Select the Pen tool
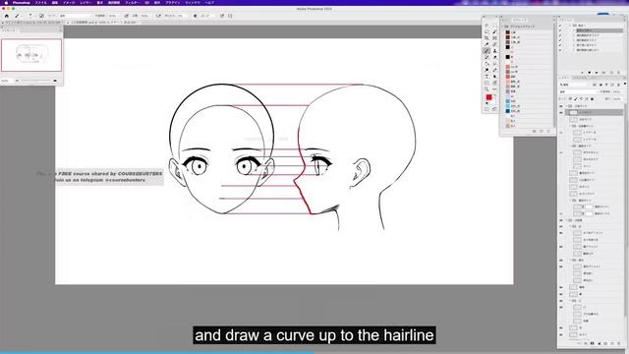Screen dimensions: 629x354 (494, 69)
